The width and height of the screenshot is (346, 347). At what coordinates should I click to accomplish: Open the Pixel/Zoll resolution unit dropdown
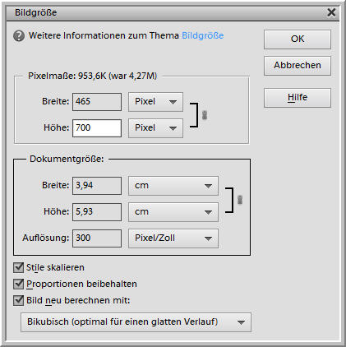pyautogui.click(x=173, y=238)
